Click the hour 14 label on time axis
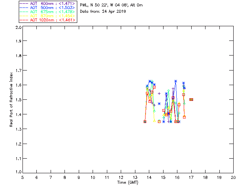Viewport: 240px width, 192px height. tap(149, 178)
